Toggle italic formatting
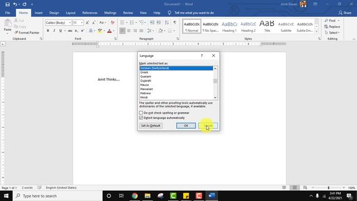The image size is (357, 201). point(54,31)
